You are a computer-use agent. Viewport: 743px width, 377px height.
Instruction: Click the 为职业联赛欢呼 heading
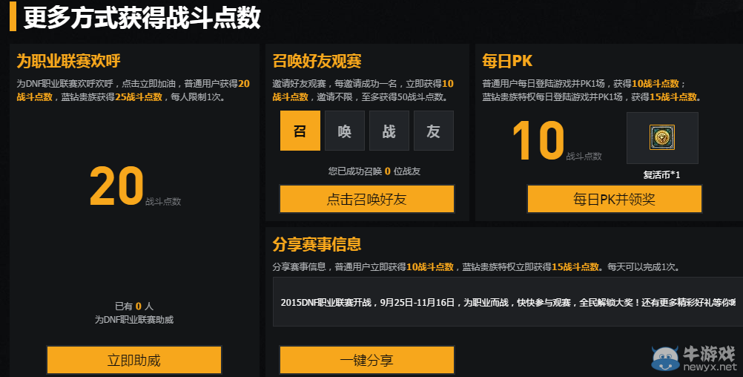[x=69, y=61]
